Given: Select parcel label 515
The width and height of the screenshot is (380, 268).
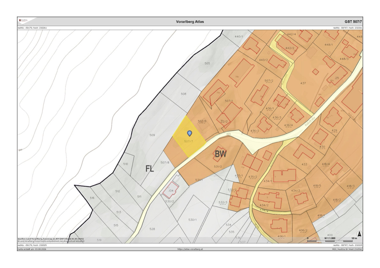Looking at the screenshot, I should pyautogui.click(x=116, y=225).
